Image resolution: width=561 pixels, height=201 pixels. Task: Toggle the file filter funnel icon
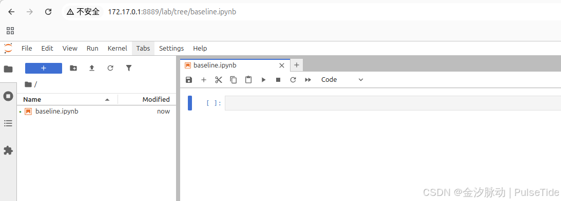click(129, 68)
